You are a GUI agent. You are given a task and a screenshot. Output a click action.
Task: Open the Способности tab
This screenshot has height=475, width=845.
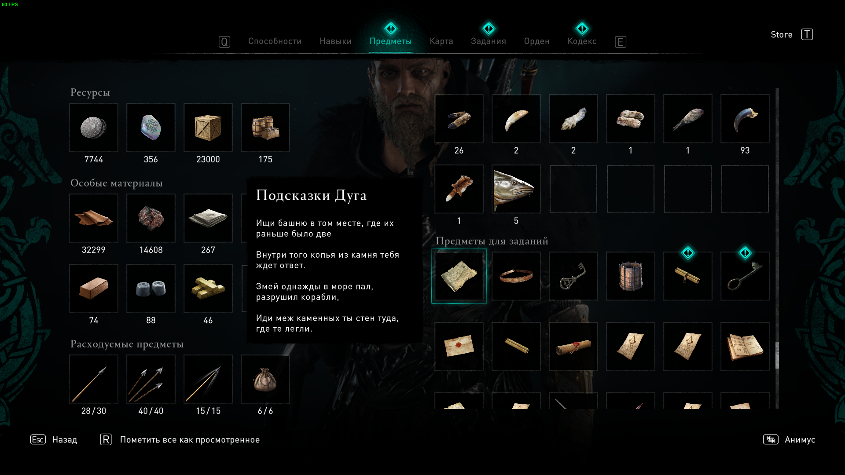[275, 41]
